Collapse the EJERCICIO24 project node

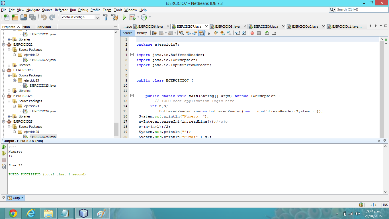(x=4, y=96)
